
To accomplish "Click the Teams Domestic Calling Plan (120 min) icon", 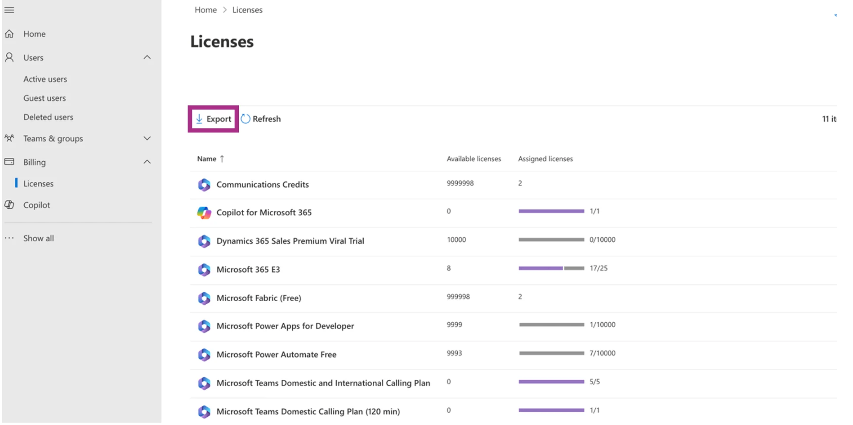I will (204, 412).
